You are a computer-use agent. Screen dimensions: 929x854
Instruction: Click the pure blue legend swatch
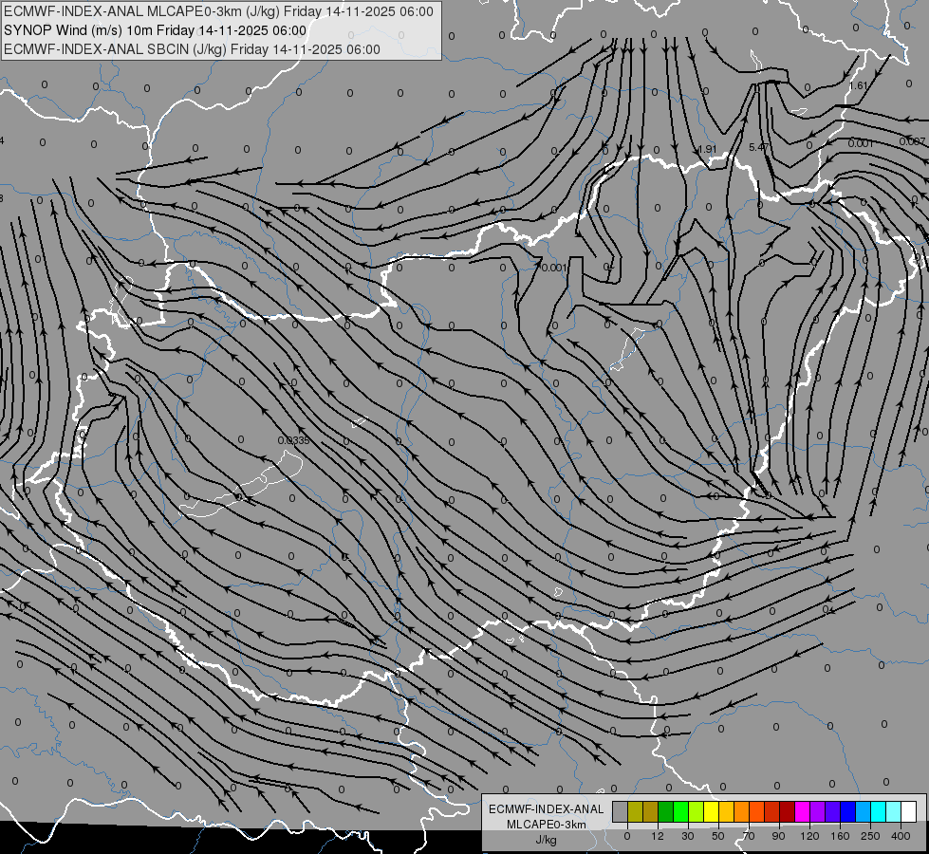(x=847, y=811)
